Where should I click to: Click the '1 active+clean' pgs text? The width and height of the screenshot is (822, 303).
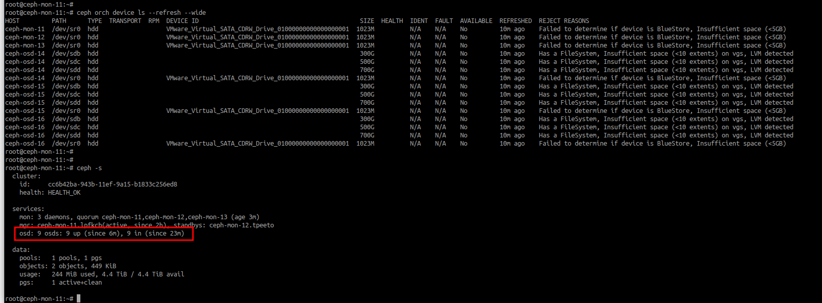[x=76, y=283]
